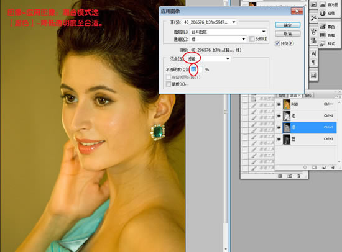Viewport: 342px width, 252px height.
Task: Create new snapshot camera icon in History panel
Action: pos(290,176)
